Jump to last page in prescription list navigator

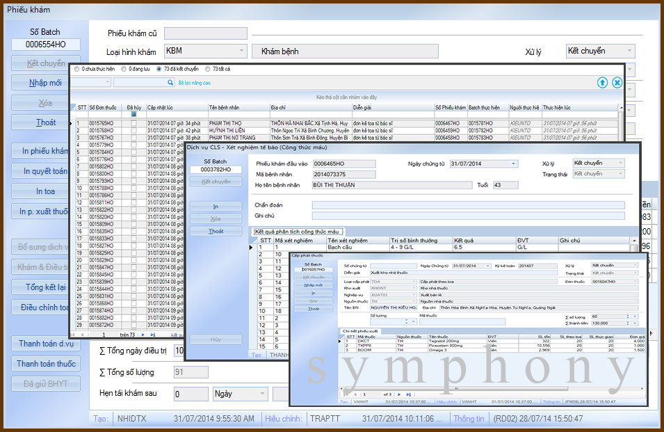click(x=152, y=335)
